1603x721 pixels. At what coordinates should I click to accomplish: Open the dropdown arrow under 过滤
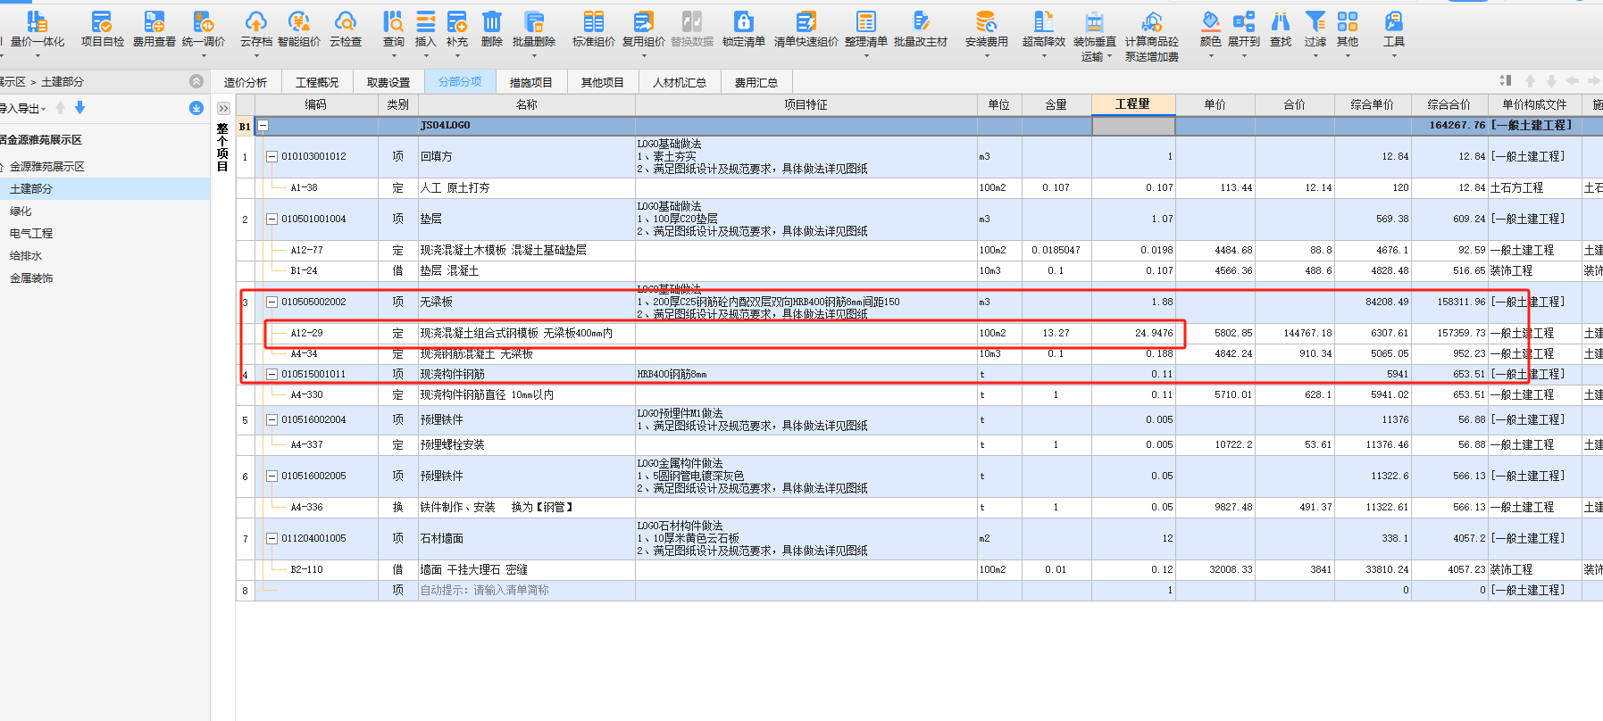click(x=1315, y=55)
